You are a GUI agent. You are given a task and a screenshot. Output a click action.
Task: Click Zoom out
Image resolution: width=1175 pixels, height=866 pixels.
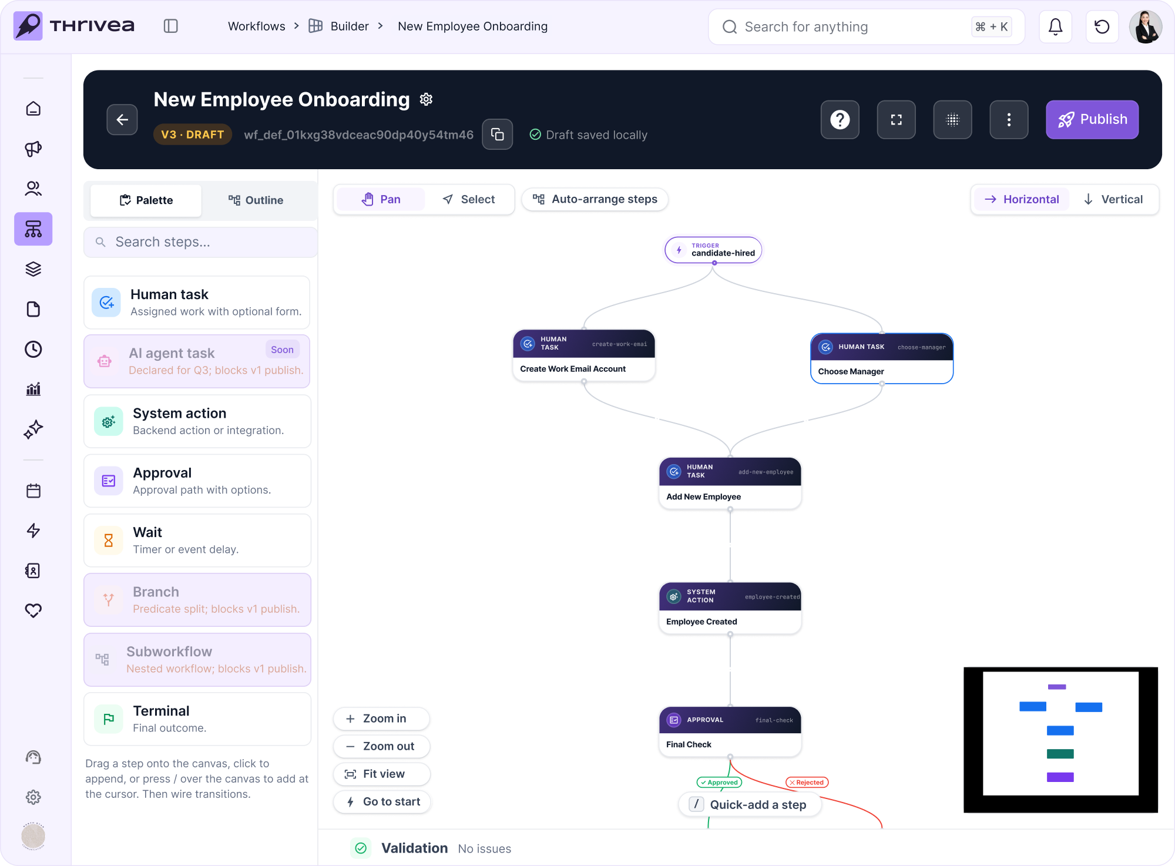[x=381, y=746]
